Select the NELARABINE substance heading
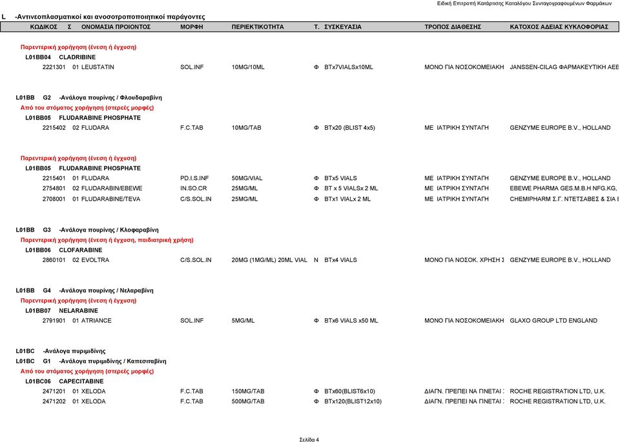Image resolution: width=620 pixels, height=442 pixels. [78, 310]
